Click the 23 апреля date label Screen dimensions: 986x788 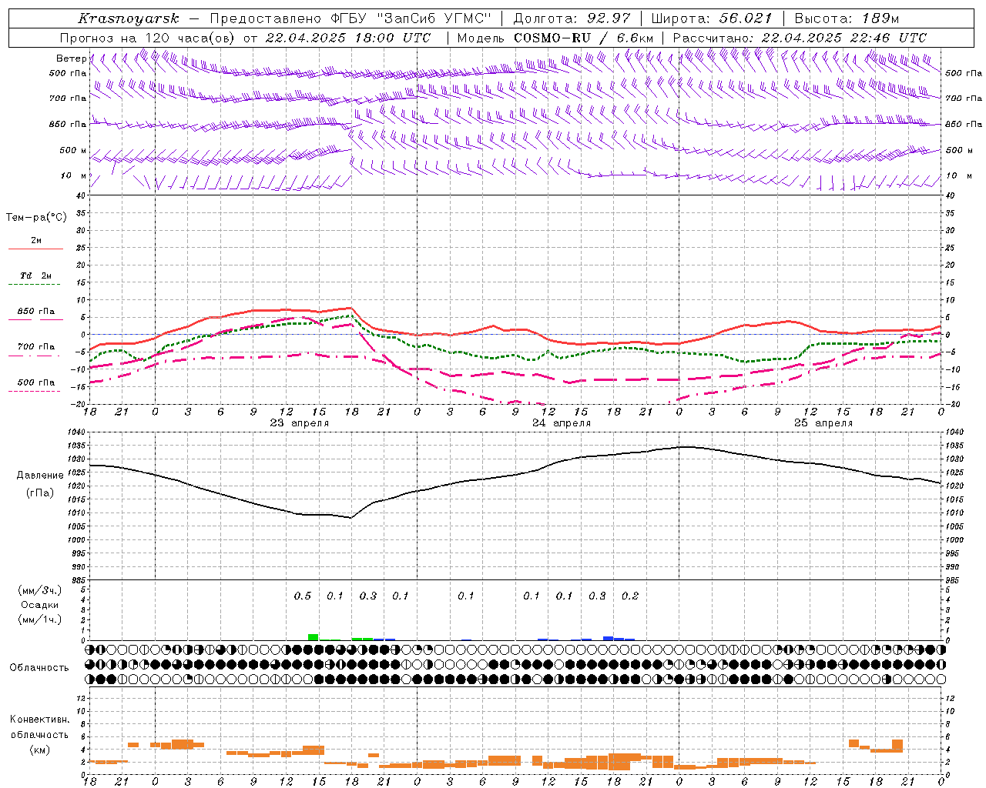coord(300,423)
